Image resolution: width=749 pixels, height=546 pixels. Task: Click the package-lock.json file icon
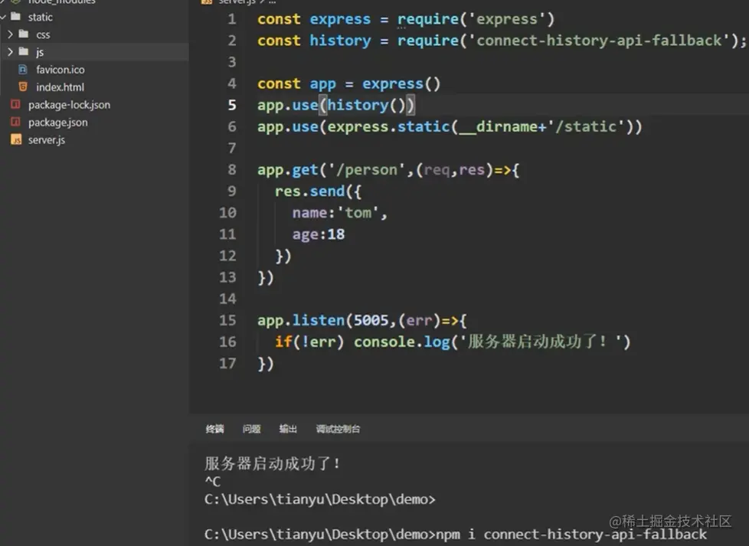[16, 104]
